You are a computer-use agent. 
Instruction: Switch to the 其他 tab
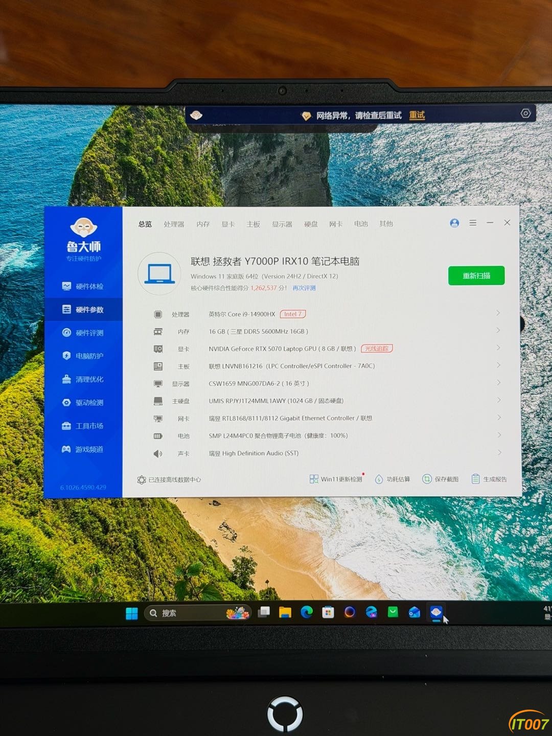(x=386, y=224)
